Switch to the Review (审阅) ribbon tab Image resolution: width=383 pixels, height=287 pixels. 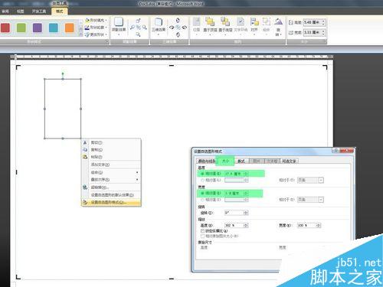(x=5, y=11)
